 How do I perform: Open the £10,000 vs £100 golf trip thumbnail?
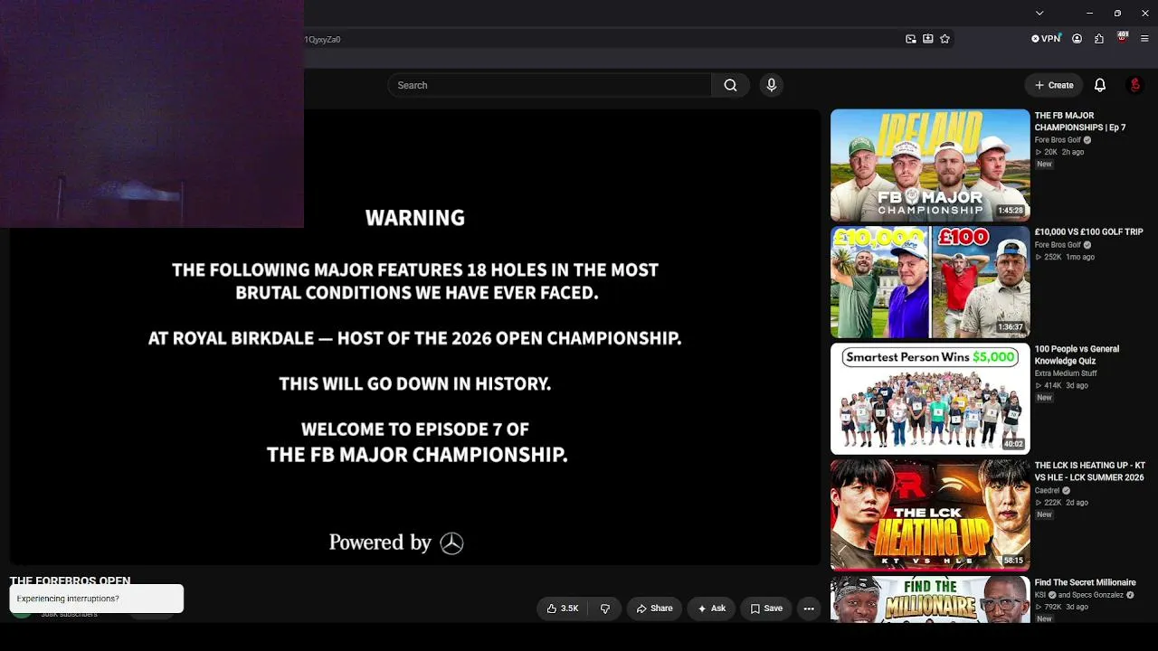pos(930,282)
